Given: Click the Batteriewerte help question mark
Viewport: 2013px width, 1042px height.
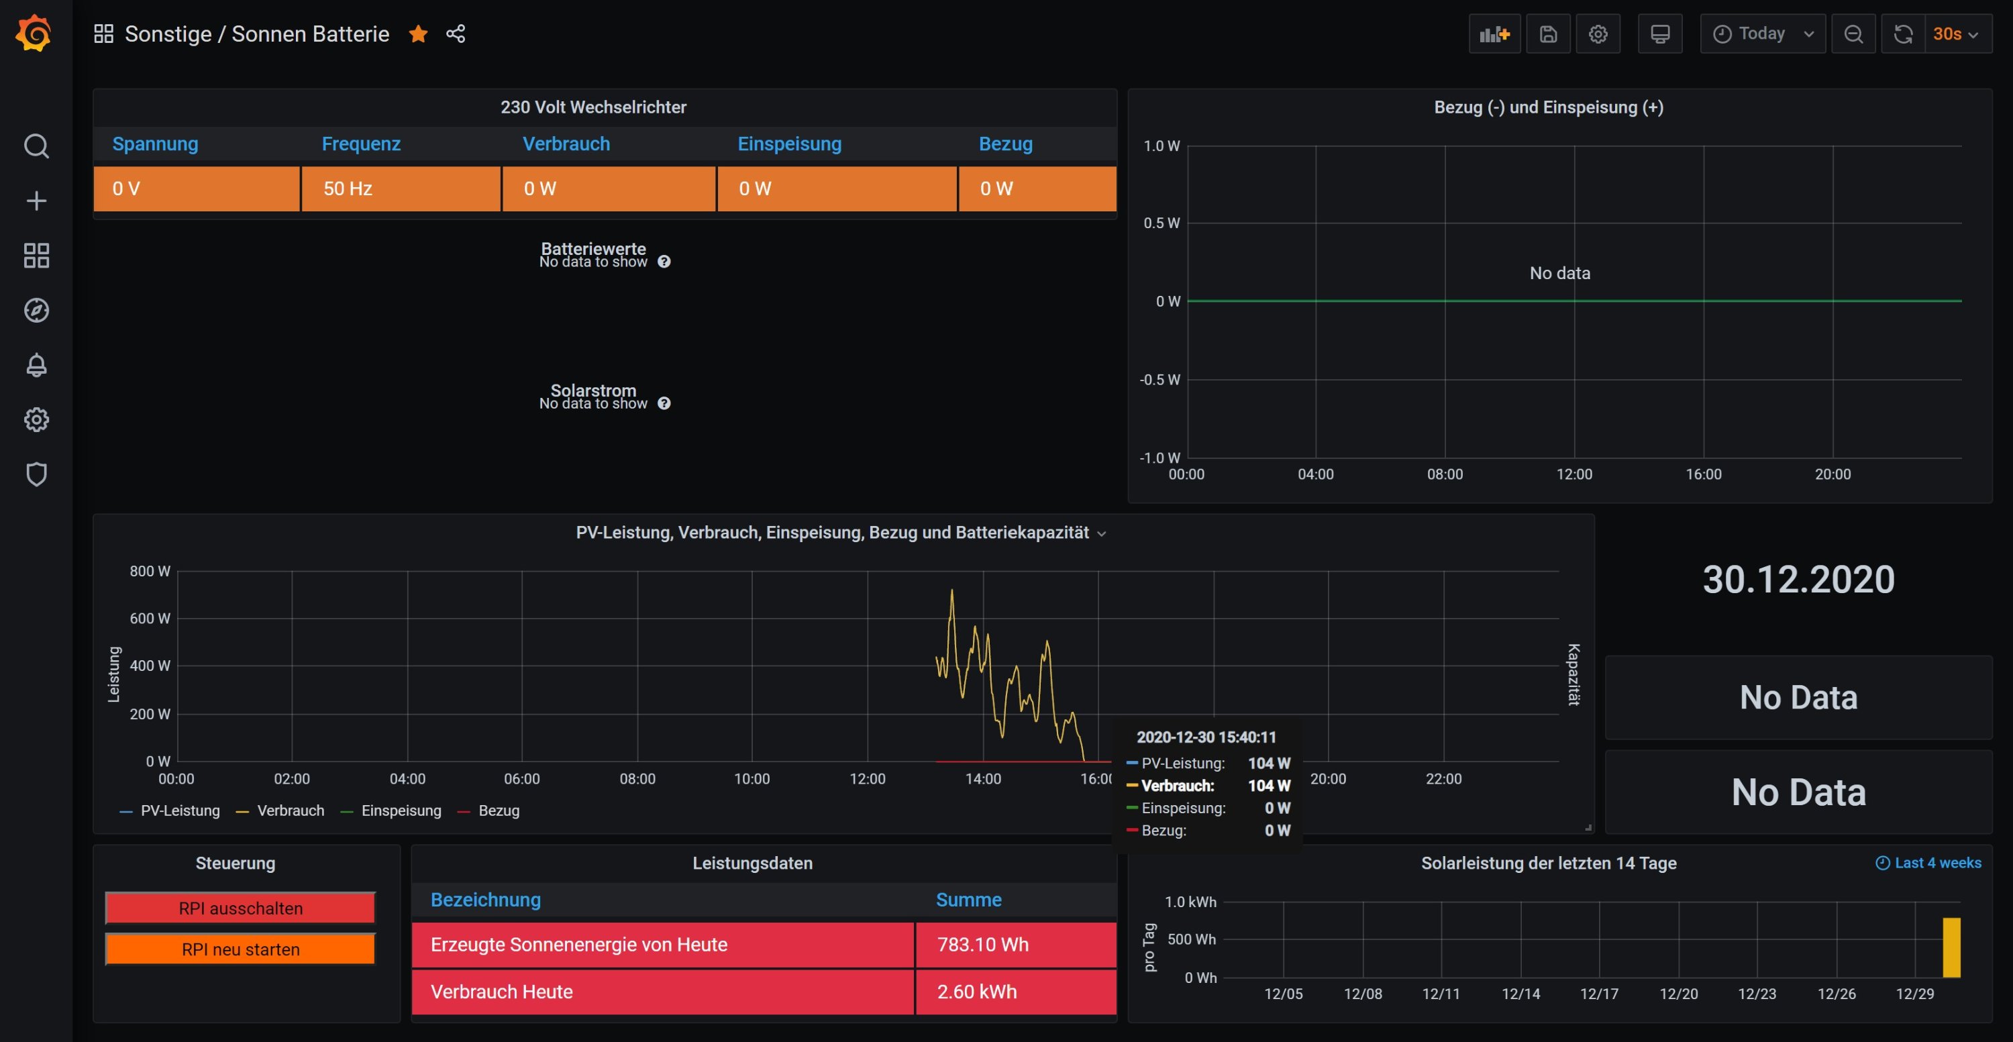Looking at the screenshot, I should (x=664, y=262).
